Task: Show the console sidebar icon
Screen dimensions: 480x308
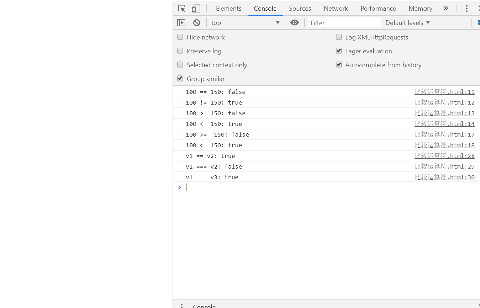Action: pyautogui.click(x=181, y=23)
